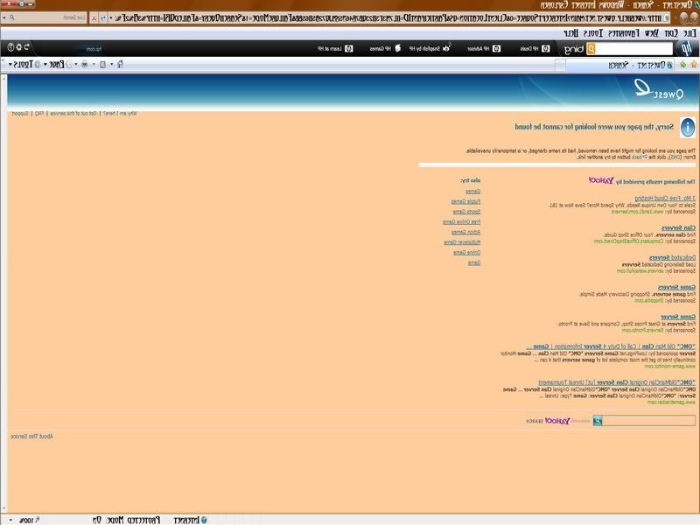Click Protected Mode: On in status bar
700x525 pixels.
(x=126, y=520)
